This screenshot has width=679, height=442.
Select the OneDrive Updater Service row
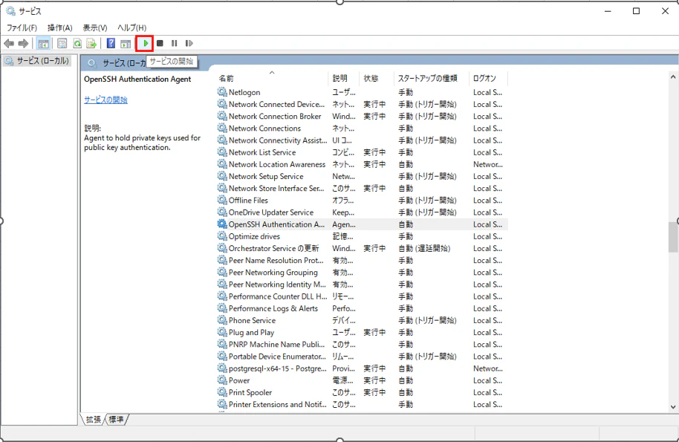click(x=362, y=212)
